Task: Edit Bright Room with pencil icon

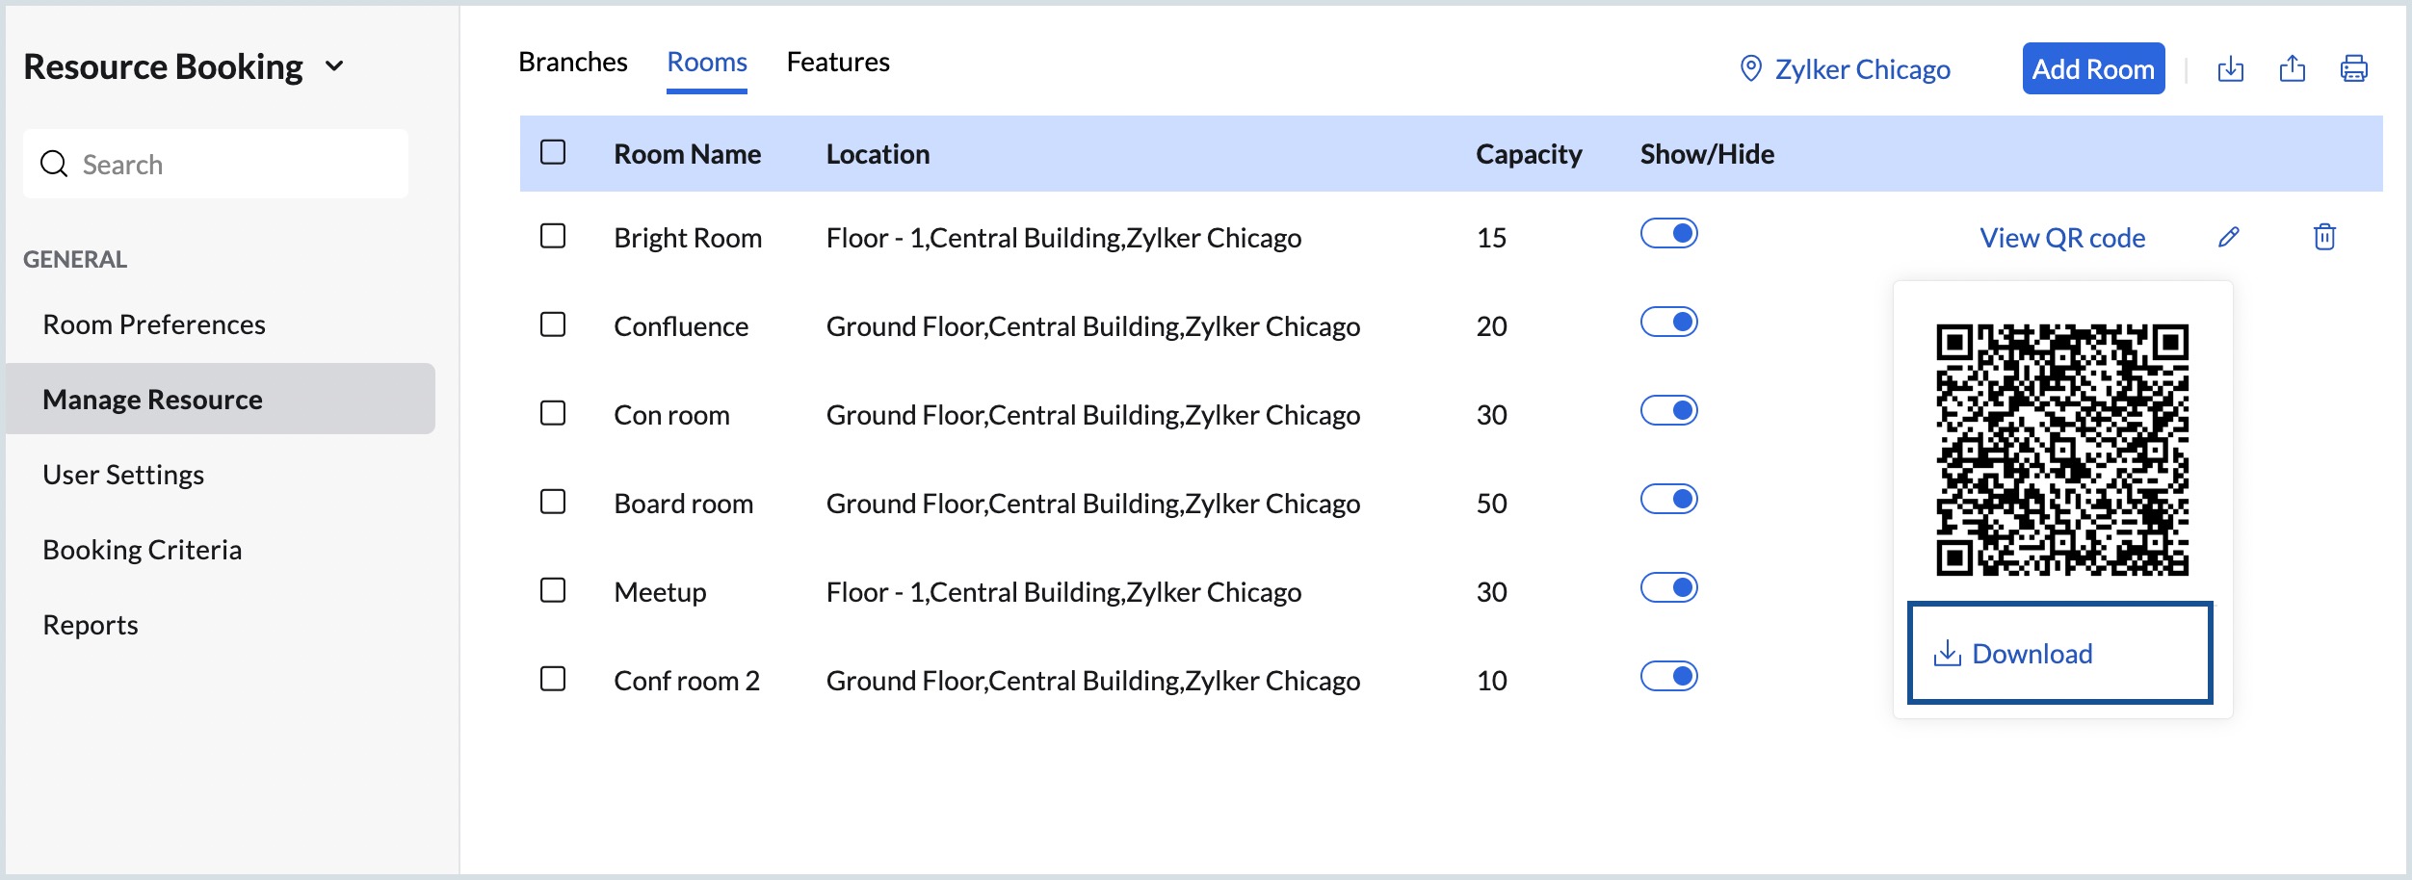Action: [2228, 237]
